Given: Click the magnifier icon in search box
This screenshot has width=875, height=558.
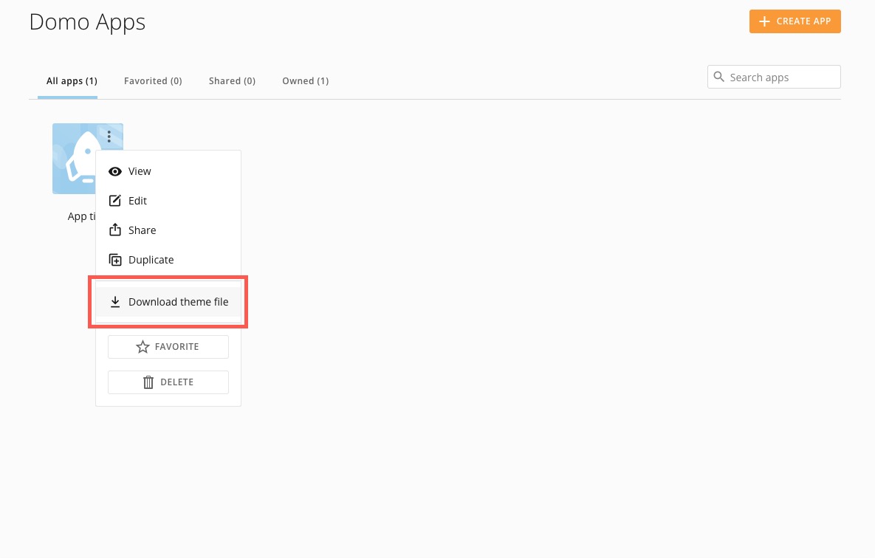Looking at the screenshot, I should (718, 77).
